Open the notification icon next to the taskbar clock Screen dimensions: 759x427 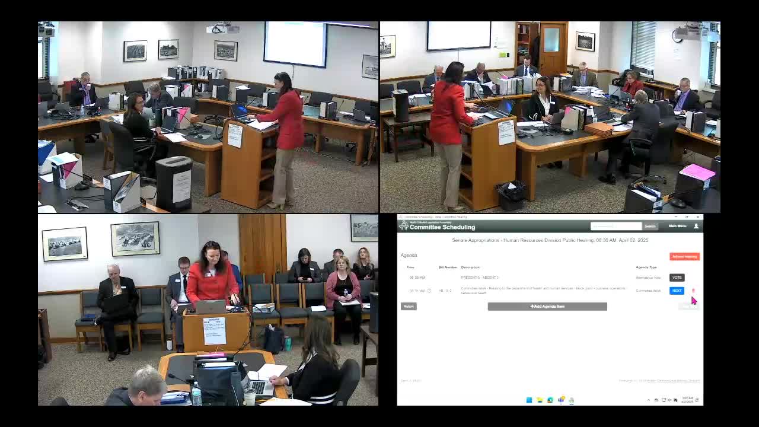coord(697,400)
